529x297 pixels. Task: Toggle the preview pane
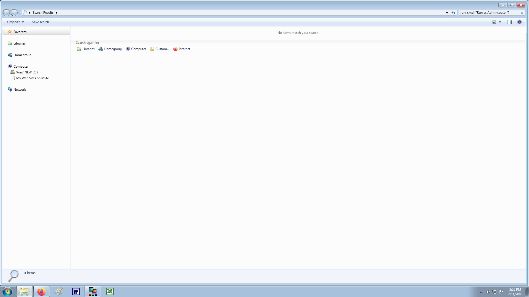509,22
